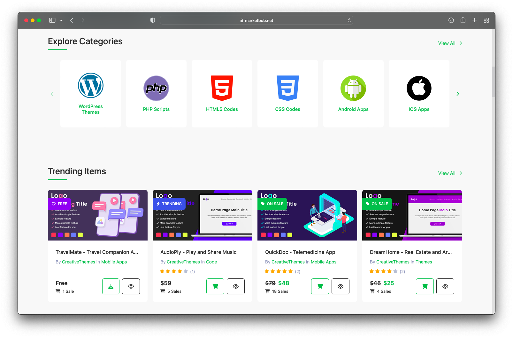Select the PHP Scripts category icon

[x=156, y=88]
